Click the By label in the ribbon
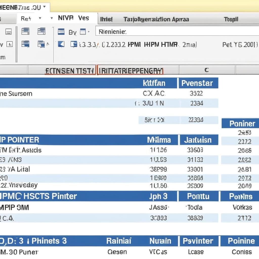Image resolution: width=259 pixels, height=259 pixels. (73, 32)
